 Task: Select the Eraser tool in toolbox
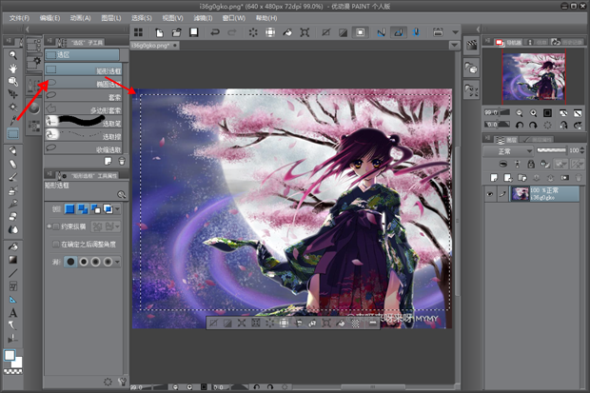[12, 216]
